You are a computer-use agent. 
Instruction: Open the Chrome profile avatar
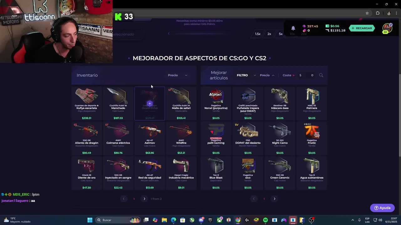[388, 13]
